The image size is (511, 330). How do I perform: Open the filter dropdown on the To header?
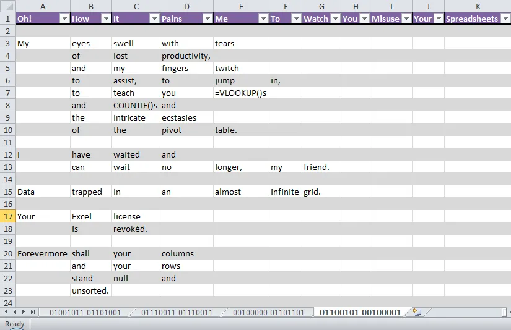[296, 19]
